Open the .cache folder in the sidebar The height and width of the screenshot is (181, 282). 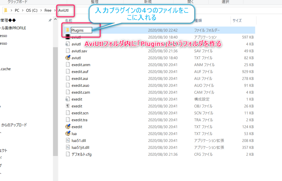(x=6, y=69)
